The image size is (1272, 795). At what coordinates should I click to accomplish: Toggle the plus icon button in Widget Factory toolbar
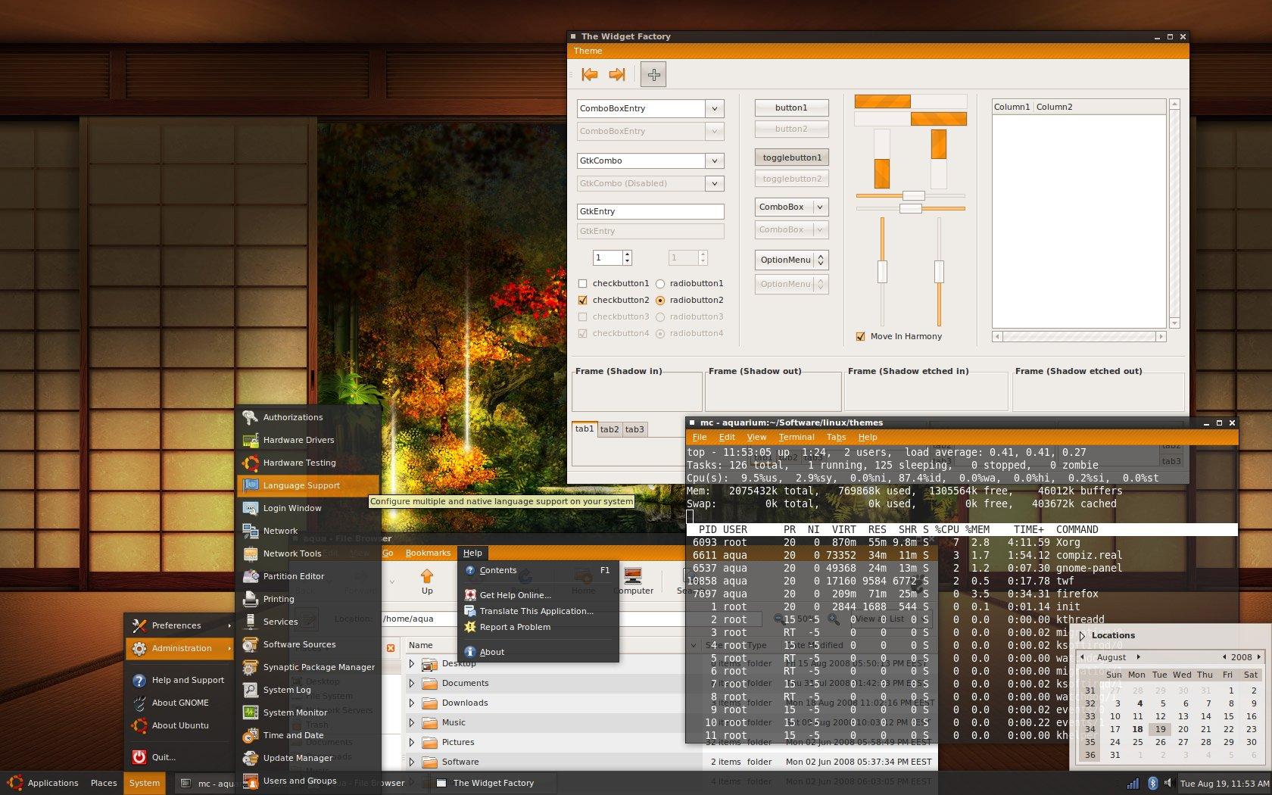click(x=653, y=74)
